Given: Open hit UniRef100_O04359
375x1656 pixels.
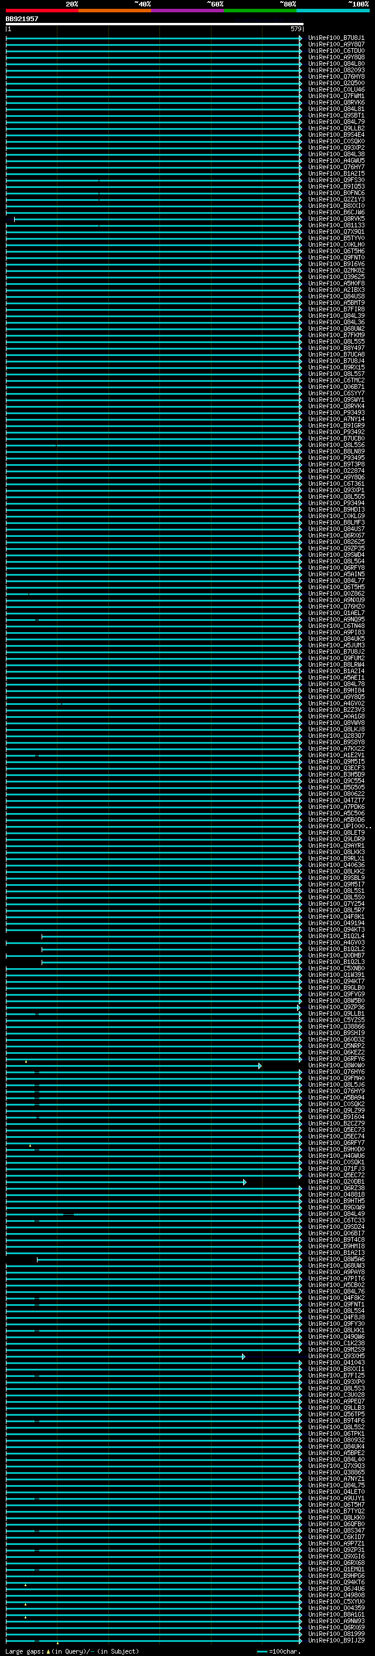Looking at the screenshot, I should pyautogui.click(x=336, y=1608).
